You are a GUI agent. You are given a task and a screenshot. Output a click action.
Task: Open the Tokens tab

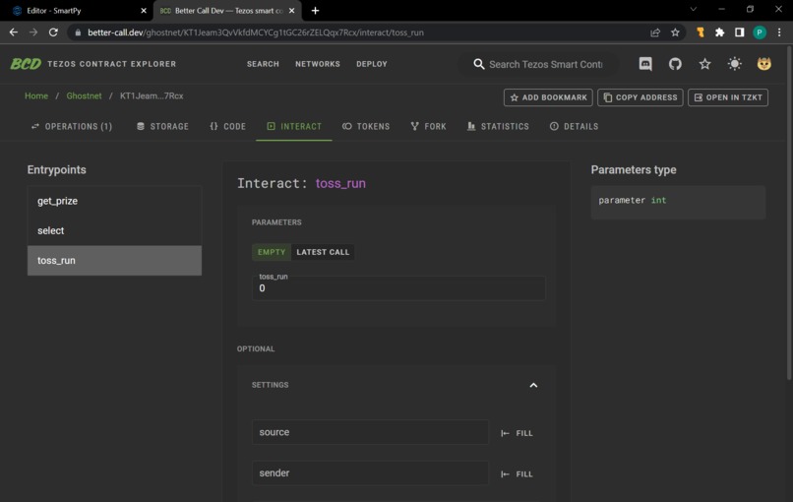[x=366, y=127]
